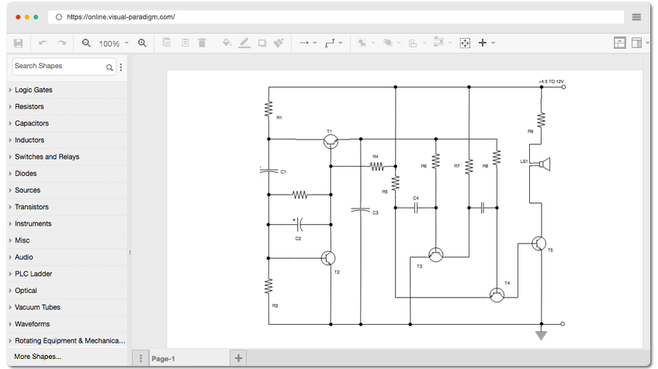Click the More Shapes... button
The image size is (658, 369).
pyautogui.click(x=38, y=357)
